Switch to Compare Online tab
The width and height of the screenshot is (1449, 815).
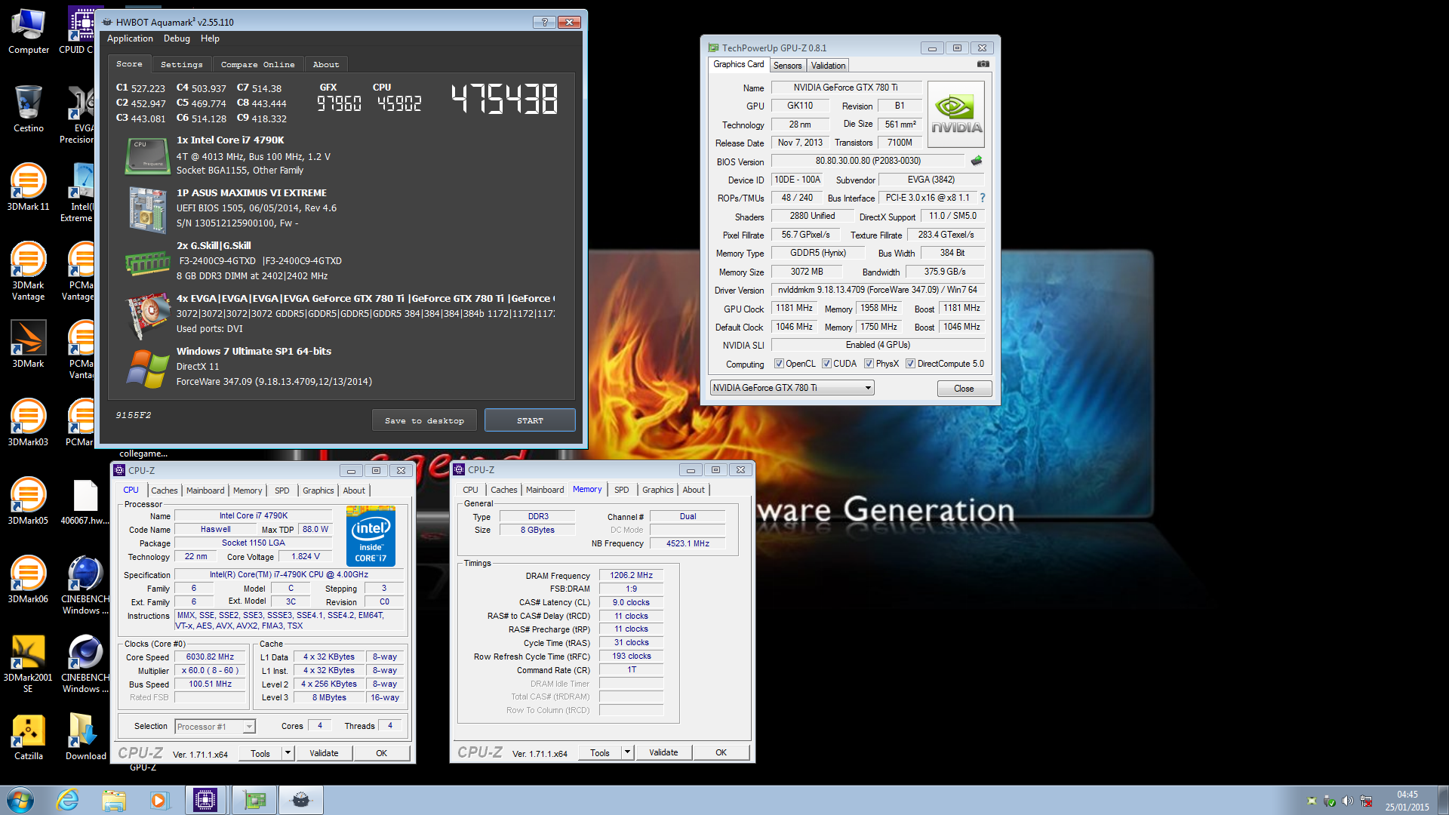(x=257, y=65)
